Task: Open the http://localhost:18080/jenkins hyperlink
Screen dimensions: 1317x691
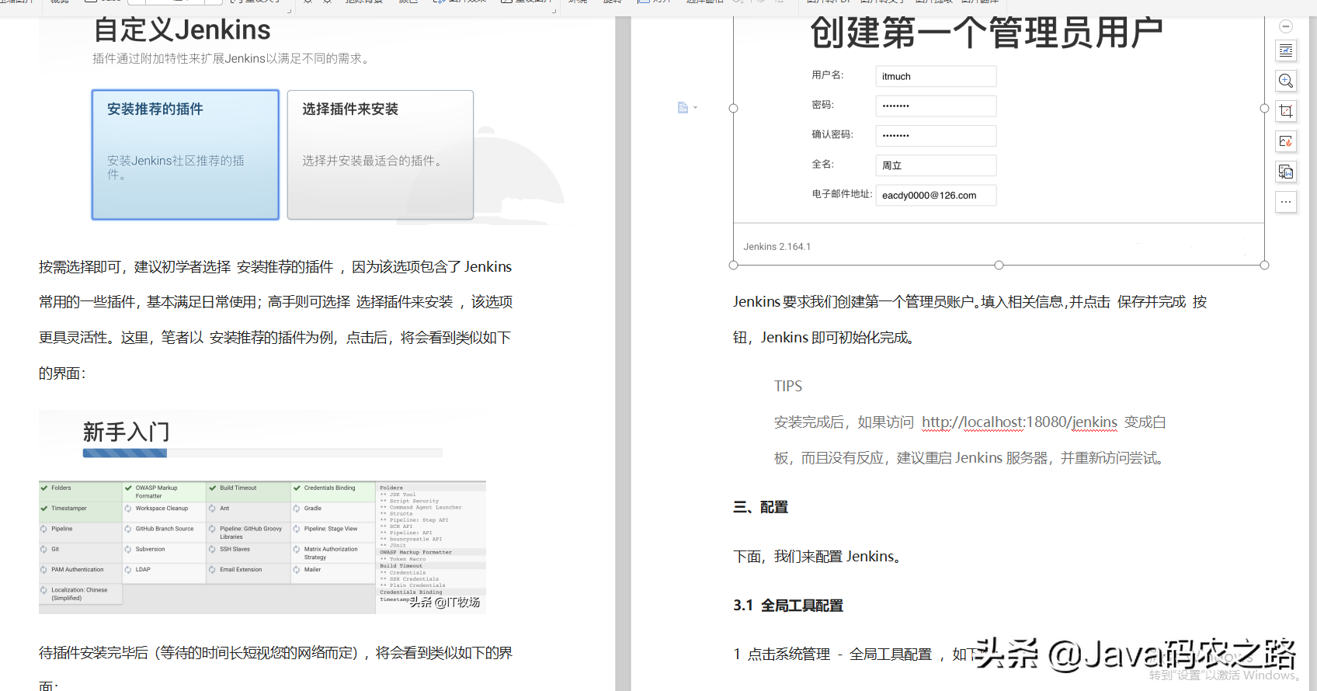Action: pos(1020,422)
